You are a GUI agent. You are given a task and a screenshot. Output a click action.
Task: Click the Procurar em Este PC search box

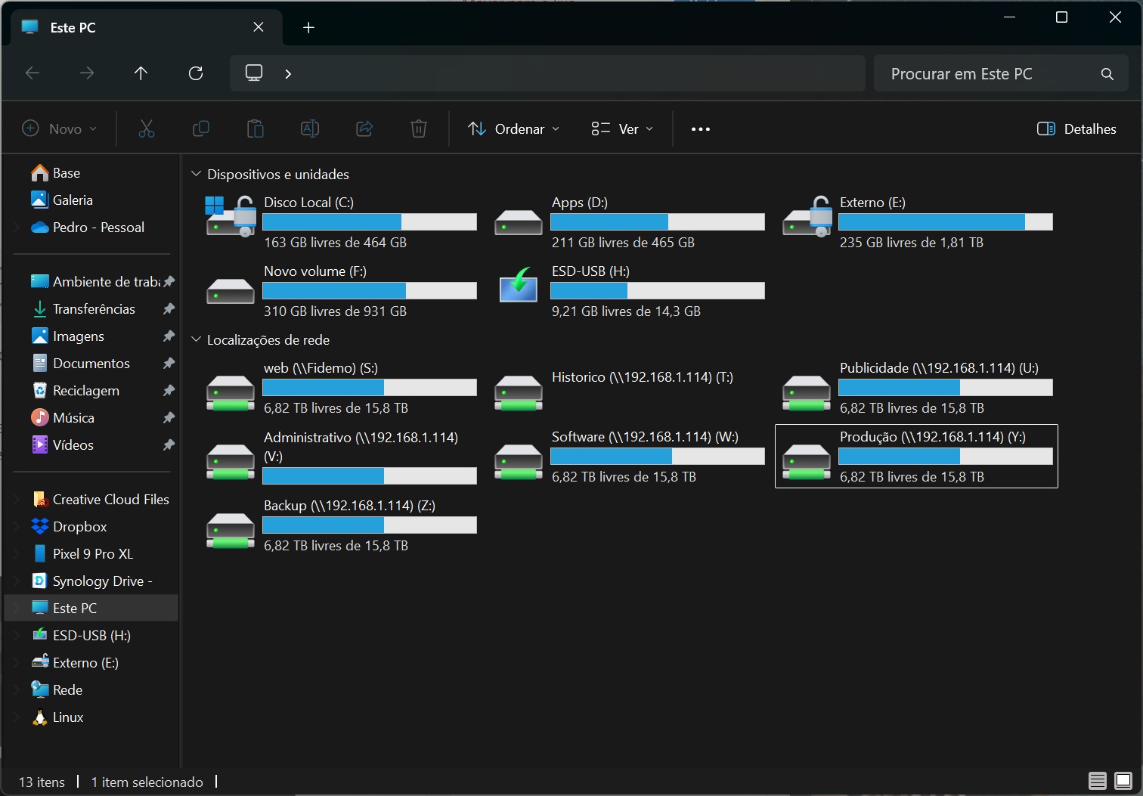pos(983,74)
